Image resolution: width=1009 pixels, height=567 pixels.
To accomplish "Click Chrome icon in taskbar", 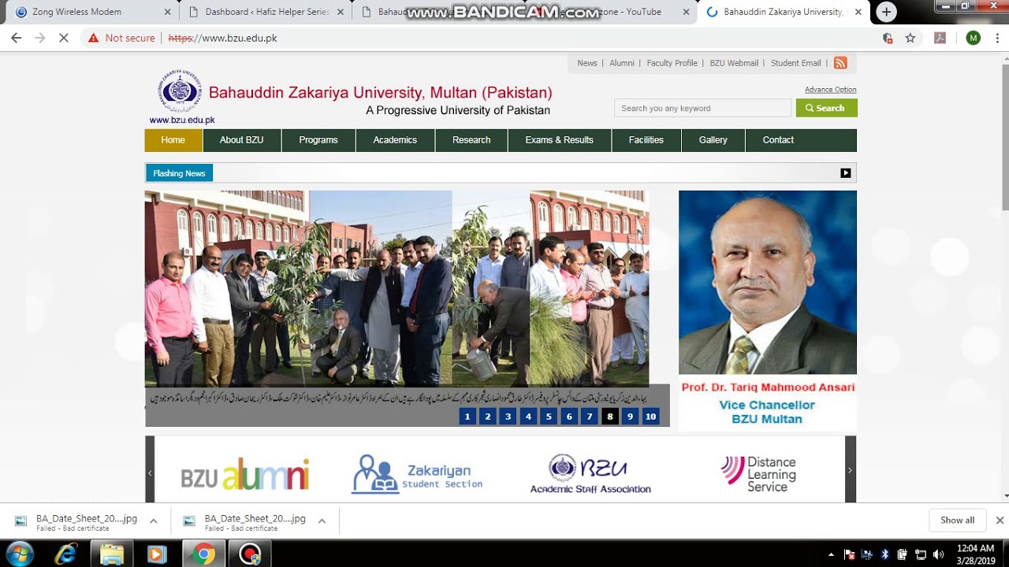I will 203,554.
